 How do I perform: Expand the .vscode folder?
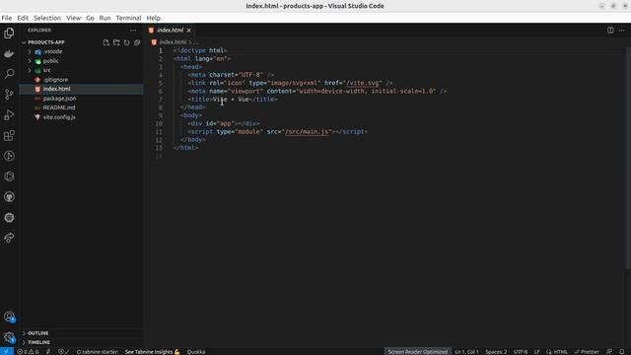[x=30, y=51]
